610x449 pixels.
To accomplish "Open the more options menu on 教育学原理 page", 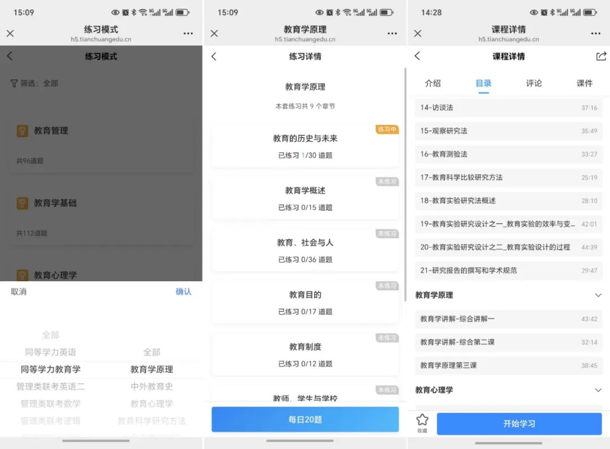I will 392,33.
